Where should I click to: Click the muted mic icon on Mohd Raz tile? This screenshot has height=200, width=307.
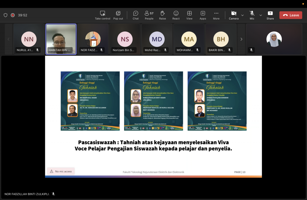(x=165, y=50)
